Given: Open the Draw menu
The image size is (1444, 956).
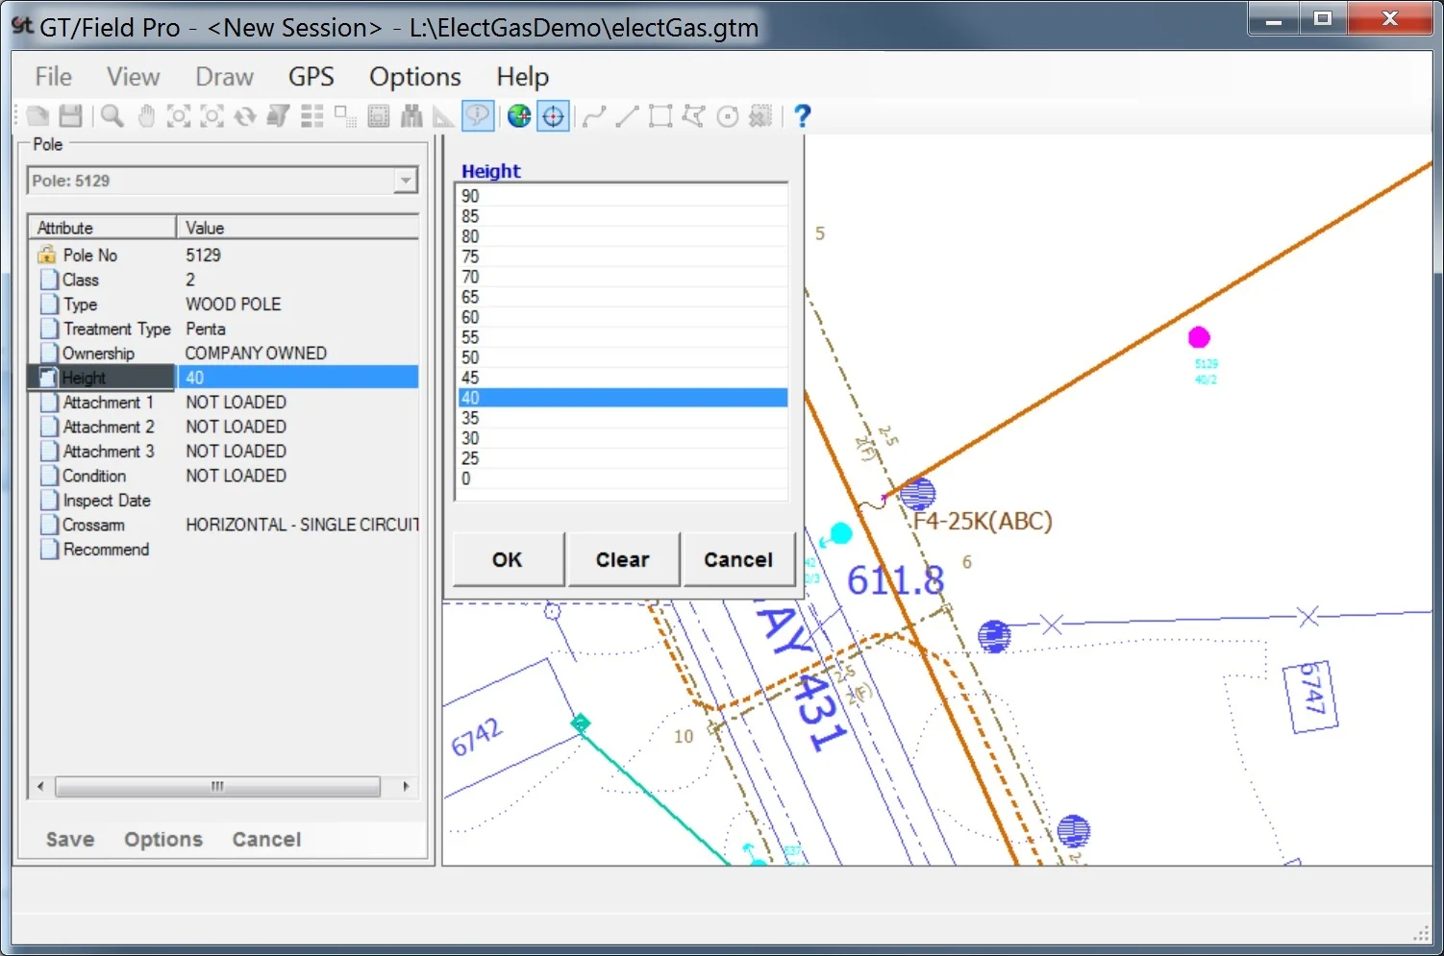Looking at the screenshot, I should point(224,77).
